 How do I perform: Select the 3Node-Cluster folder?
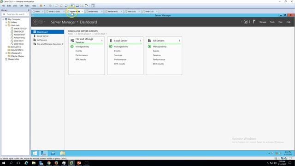tap(18, 56)
